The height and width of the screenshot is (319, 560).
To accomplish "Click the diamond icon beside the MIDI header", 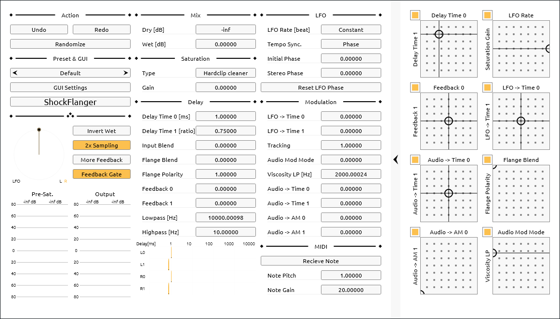I will pos(261,246).
